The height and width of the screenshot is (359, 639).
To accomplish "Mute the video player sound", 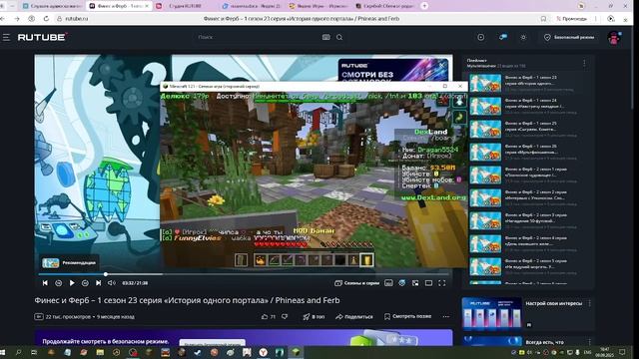I will click(x=111, y=283).
